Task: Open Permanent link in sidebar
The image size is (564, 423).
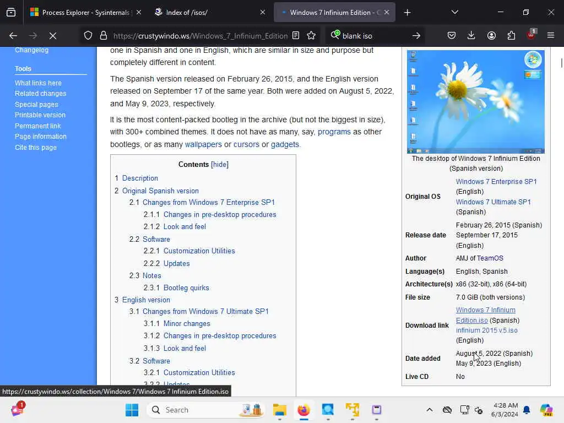Action: (x=38, y=126)
